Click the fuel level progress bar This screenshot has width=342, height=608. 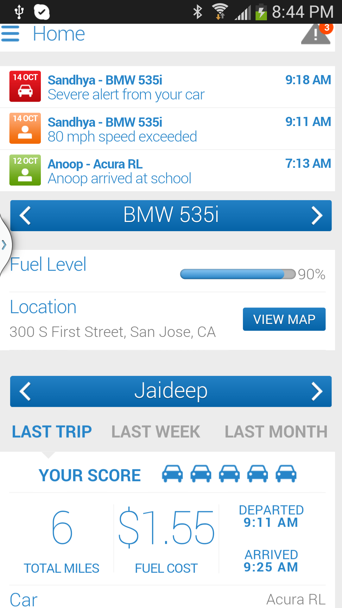(237, 274)
